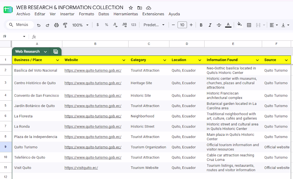Select the Heritage Site cell
Image resolution: width=293 pixels, height=179 pixels.
(x=149, y=83)
